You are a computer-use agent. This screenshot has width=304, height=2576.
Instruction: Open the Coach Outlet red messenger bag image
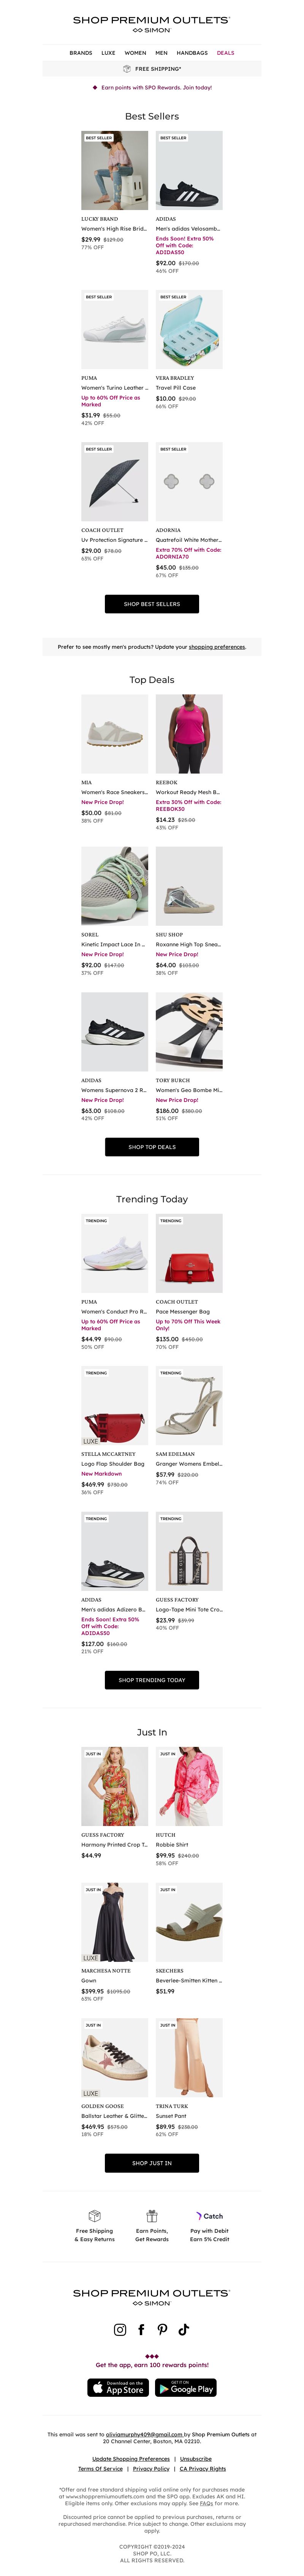189,1253
